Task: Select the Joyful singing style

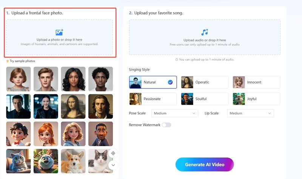Action: click(x=256, y=99)
